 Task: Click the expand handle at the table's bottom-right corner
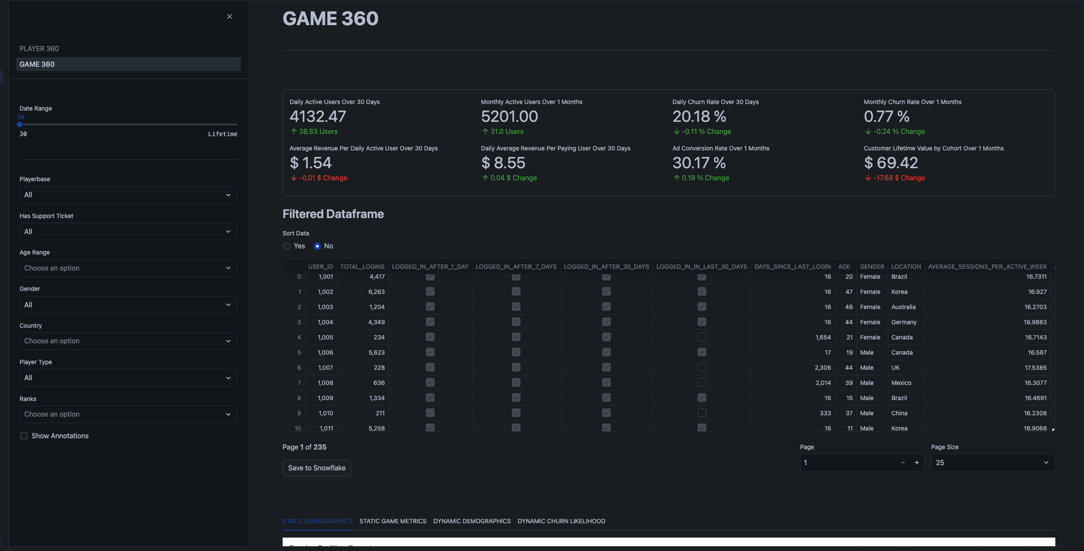coord(1054,429)
